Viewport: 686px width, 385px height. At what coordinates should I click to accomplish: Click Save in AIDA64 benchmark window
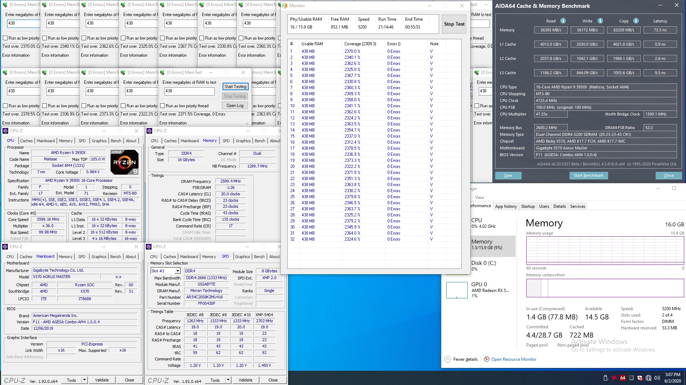(508, 175)
